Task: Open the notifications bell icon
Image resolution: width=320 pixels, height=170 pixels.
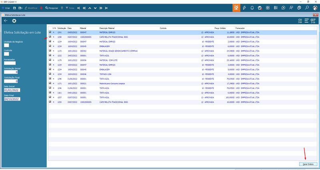Action: tap(252, 8)
